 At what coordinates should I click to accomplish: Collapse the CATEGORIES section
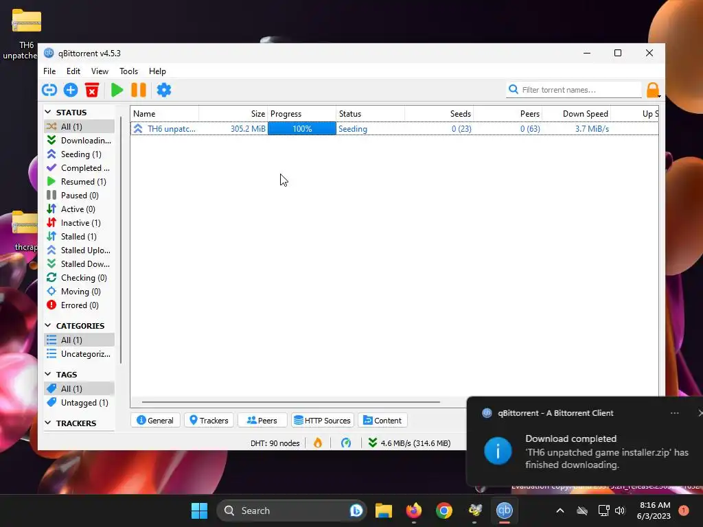point(48,325)
